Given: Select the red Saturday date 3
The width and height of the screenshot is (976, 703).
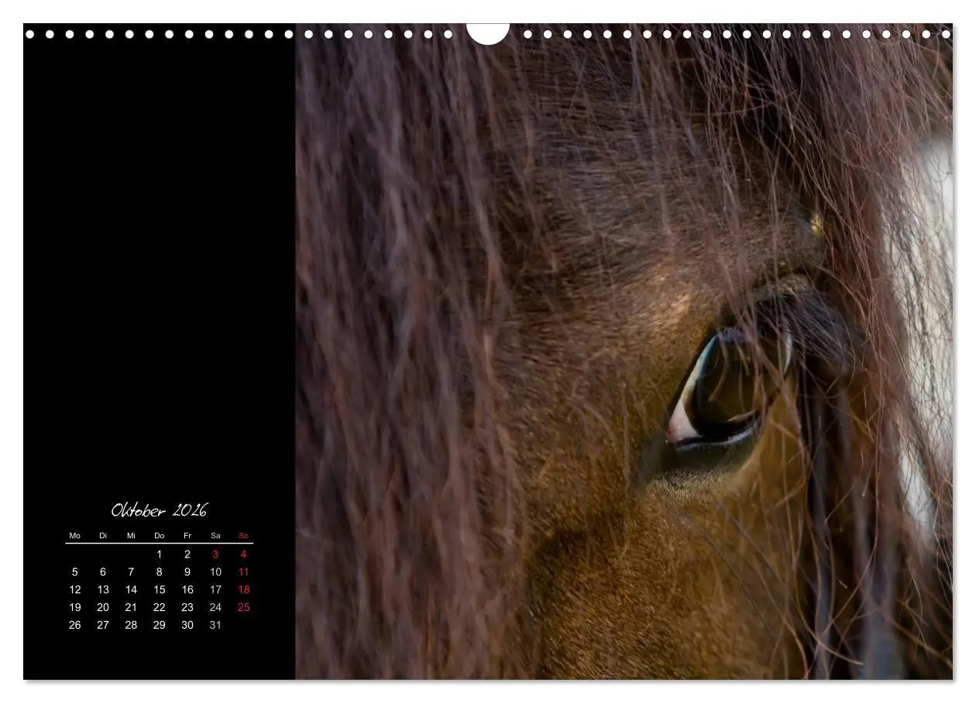Looking at the screenshot, I should (215, 554).
